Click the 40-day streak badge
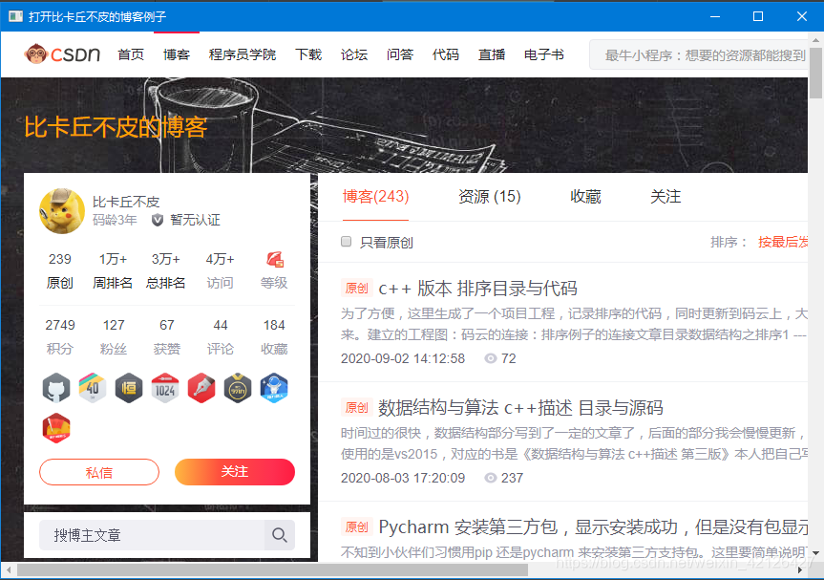Viewport: 824px width, 580px height. point(93,388)
